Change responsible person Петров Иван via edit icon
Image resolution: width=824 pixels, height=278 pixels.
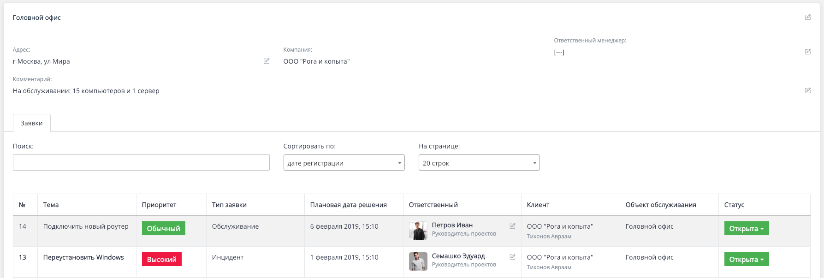[x=512, y=226]
